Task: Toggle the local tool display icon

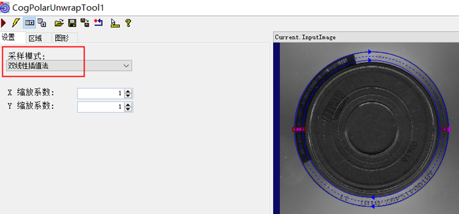Action: (29, 23)
